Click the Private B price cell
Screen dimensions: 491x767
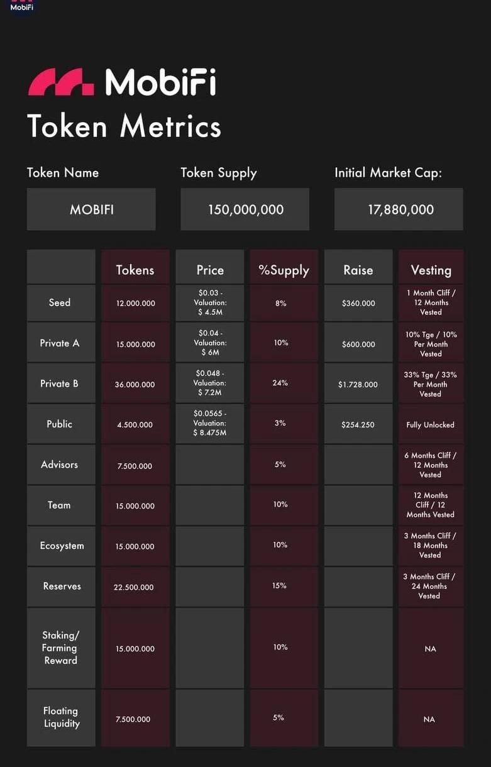pyautogui.click(x=209, y=383)
